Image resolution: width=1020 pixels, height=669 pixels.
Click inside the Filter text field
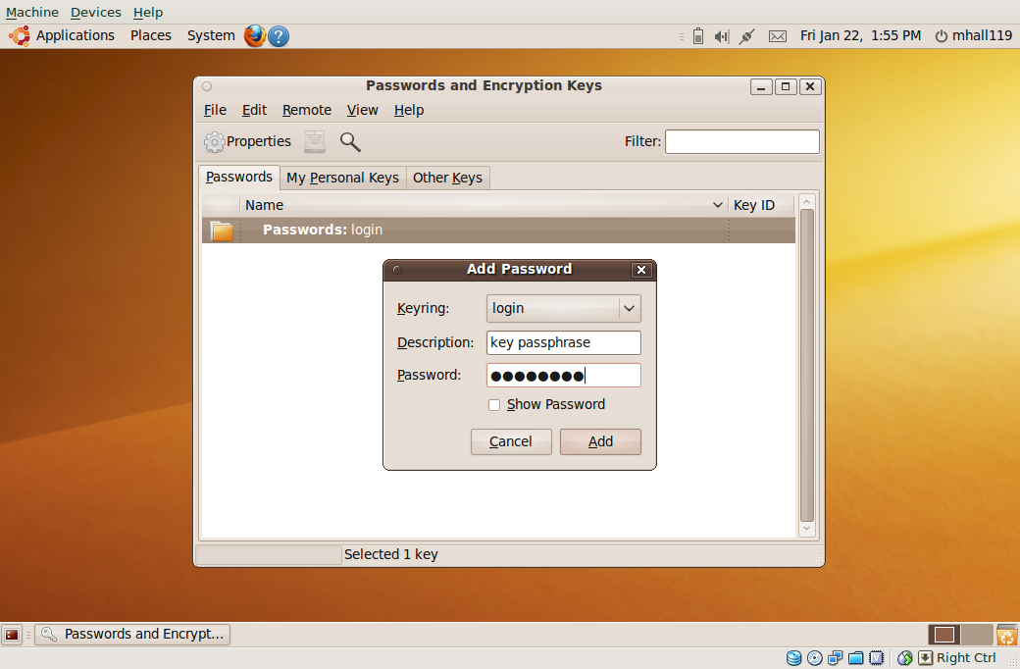tap(741, 141)
